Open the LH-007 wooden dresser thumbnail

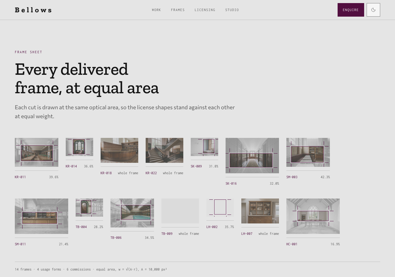[x=260, y=211]
